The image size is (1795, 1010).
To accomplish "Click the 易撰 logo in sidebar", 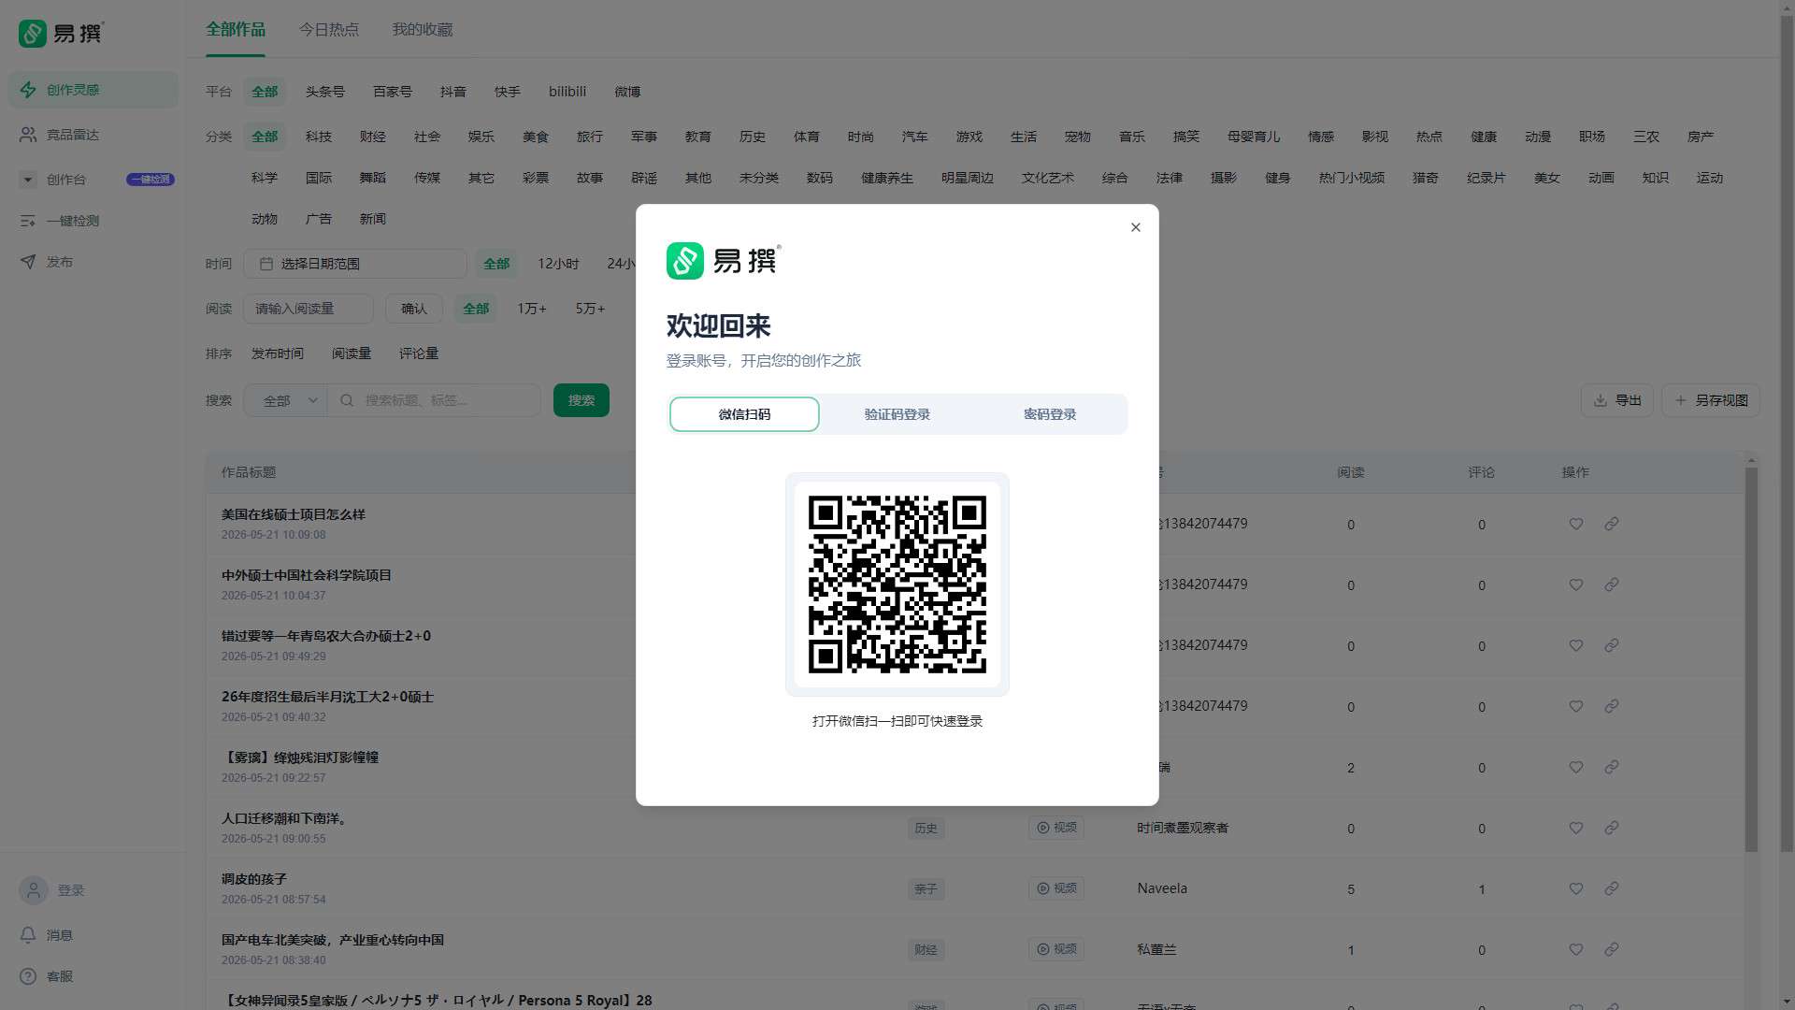I will pyautogui.click(x=62, y=34).
